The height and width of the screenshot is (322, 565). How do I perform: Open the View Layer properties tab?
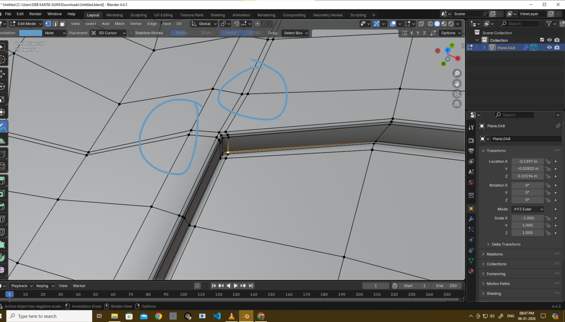coord(471,161)
